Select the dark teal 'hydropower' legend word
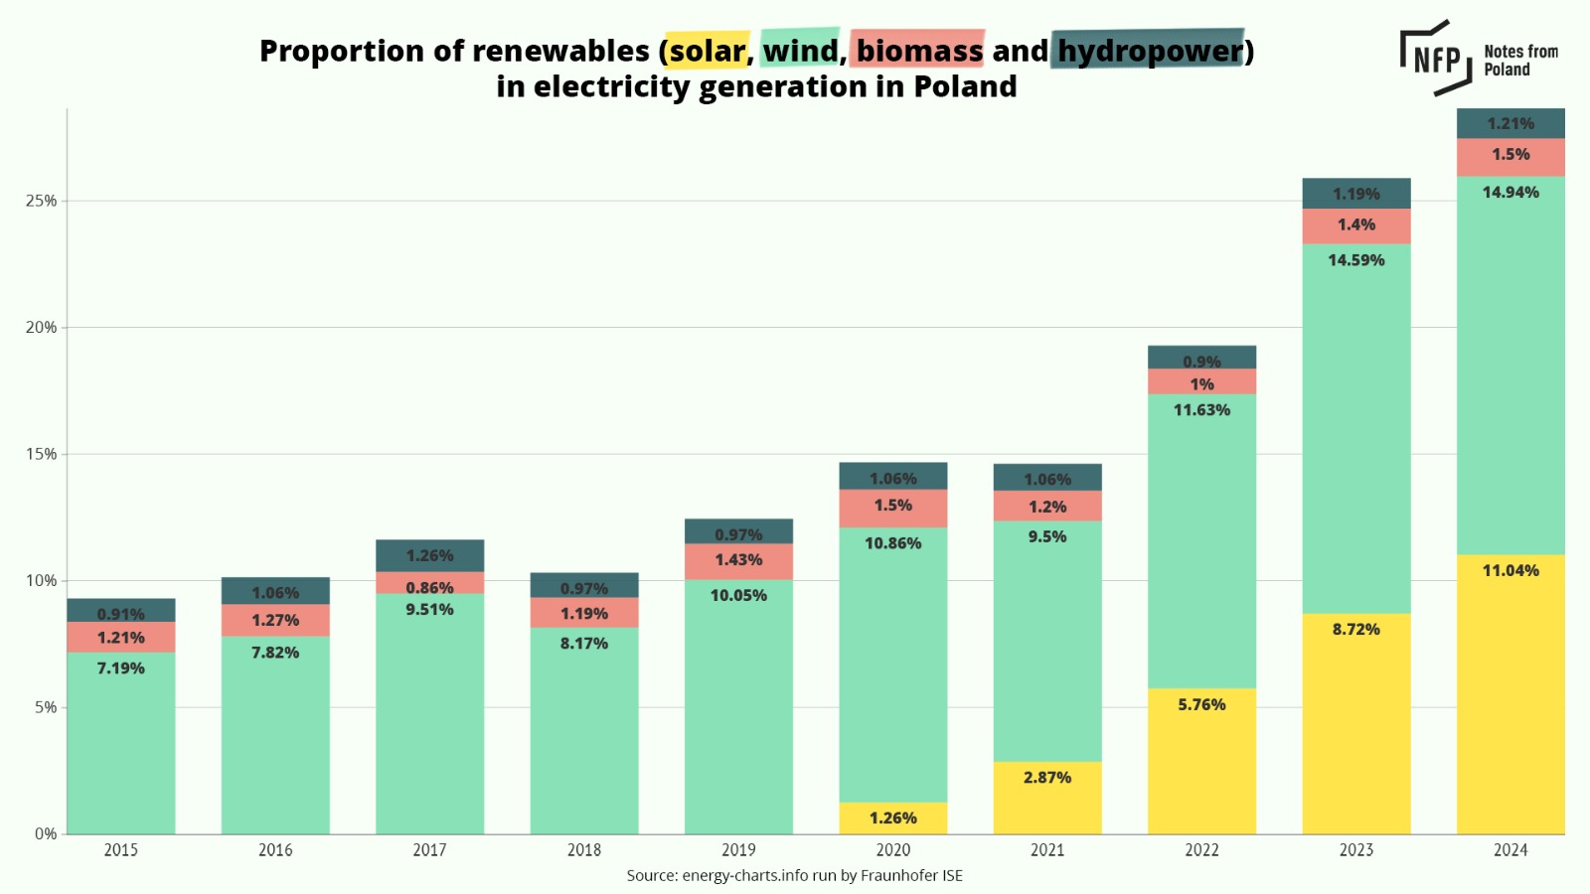 (x=1149, y=50)
